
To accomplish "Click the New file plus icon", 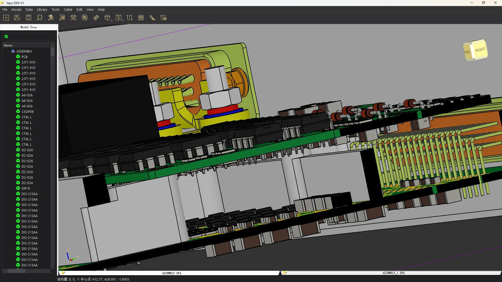I will tap(6, 18).
